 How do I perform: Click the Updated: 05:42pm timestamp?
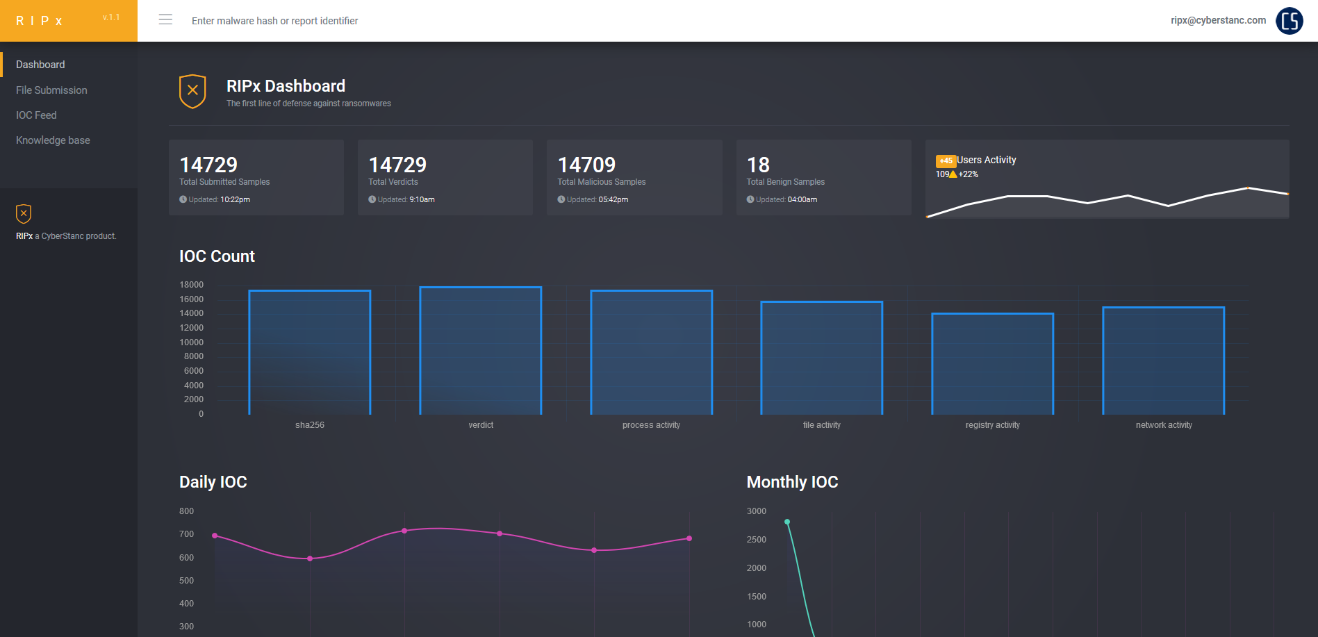click(x=597, y=199)
